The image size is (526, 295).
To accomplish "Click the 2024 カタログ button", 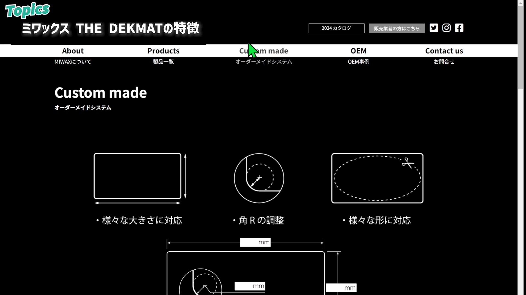I will pyautogui.click(x=336, y=28).
